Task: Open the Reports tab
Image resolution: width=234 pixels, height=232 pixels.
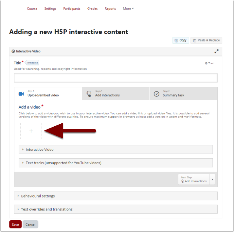Action: [110, 8]
